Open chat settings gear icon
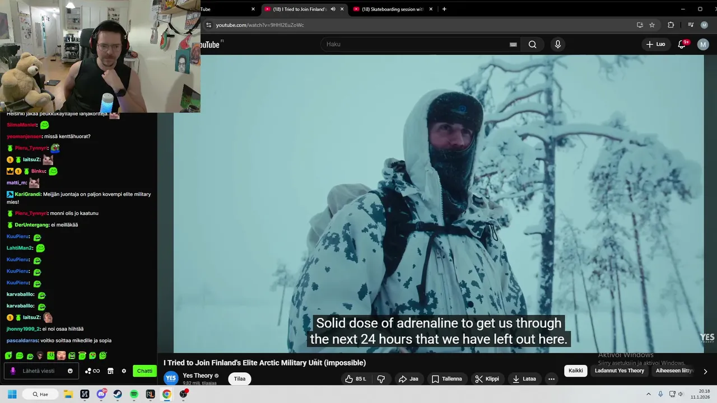This screenshot has width=717, height=403. (x=124, y=371)
